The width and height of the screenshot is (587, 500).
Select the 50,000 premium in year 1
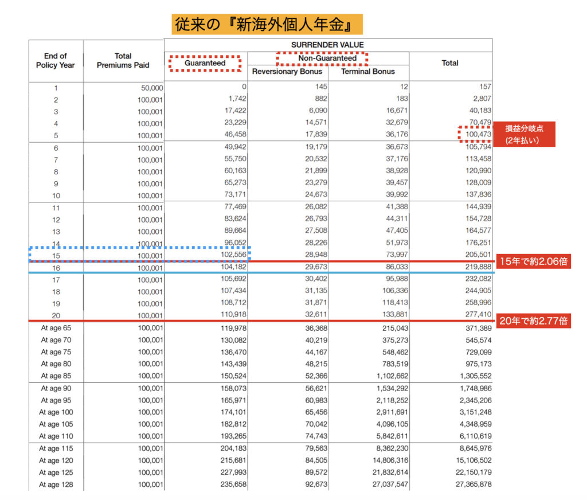click(151, 88)
